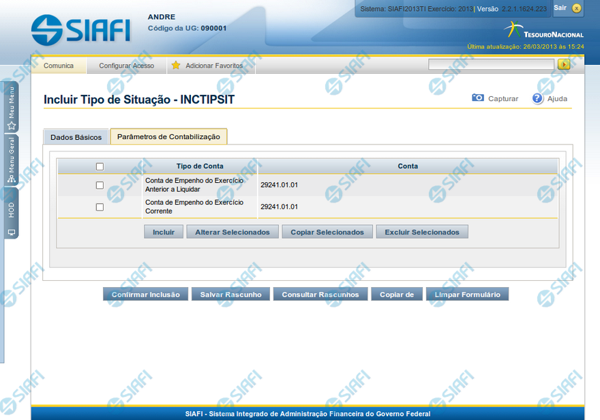
Task: Expand the Meu Menu side tab
Action: point(12,107)
